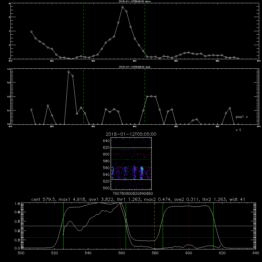Viewport: 262px width, 262px height.
Task: Click the '2018-01-12T05:05:00 dusk' plot title
Action: click(135, 67)
